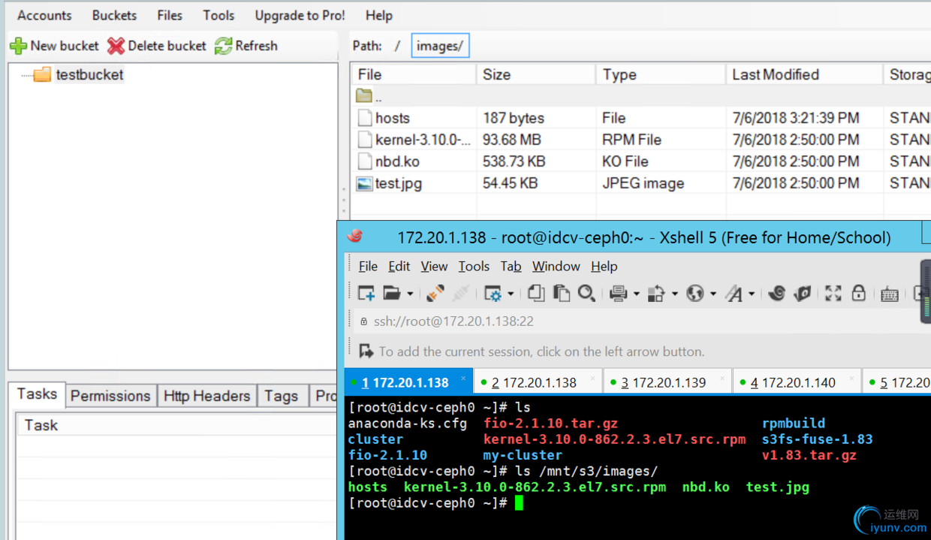Click the Delete bucket red X icon
The height and width of the screenshot is (540, 931).
(116, 46)
